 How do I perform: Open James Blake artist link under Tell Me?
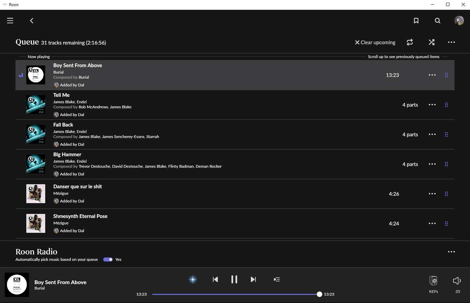point(64,102)
